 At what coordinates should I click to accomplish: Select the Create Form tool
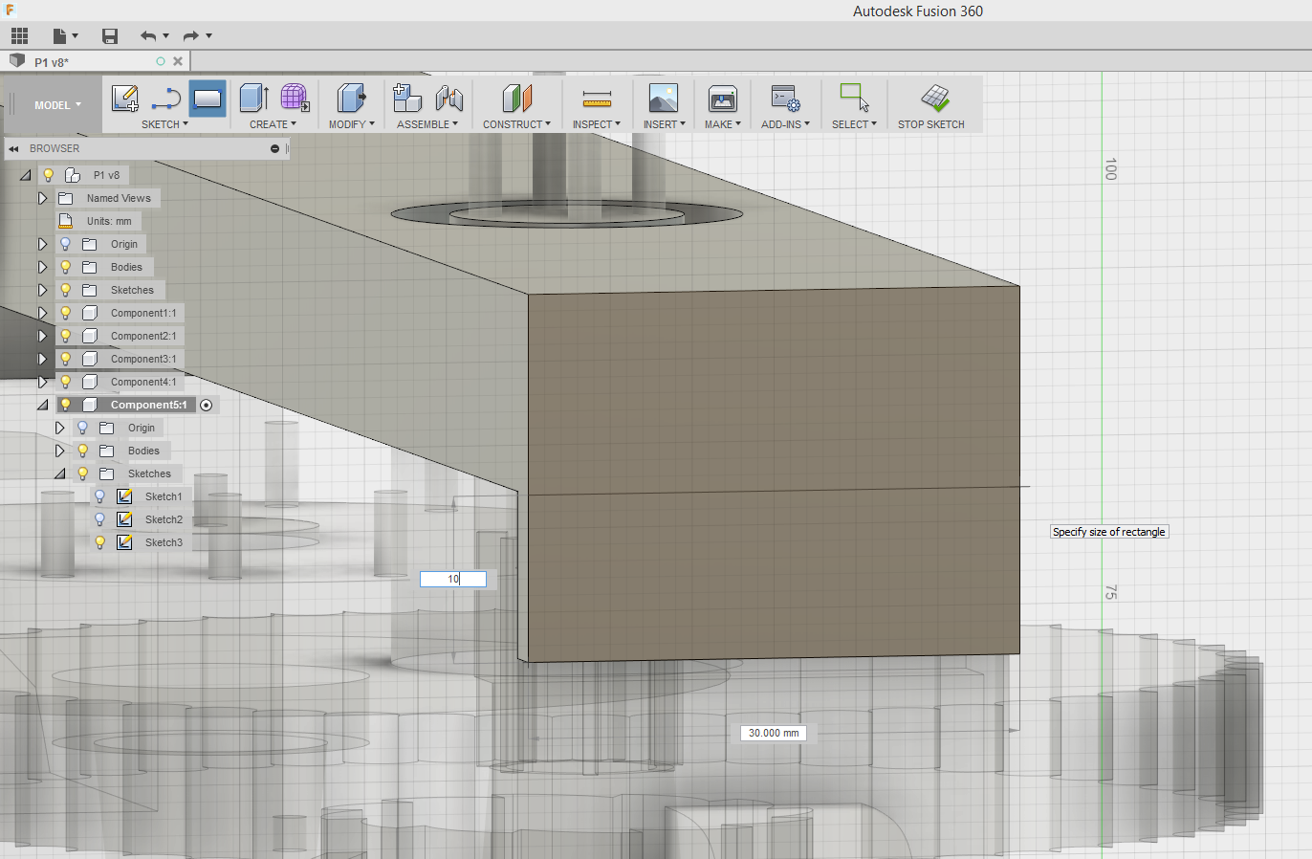(x=295, y=98)
